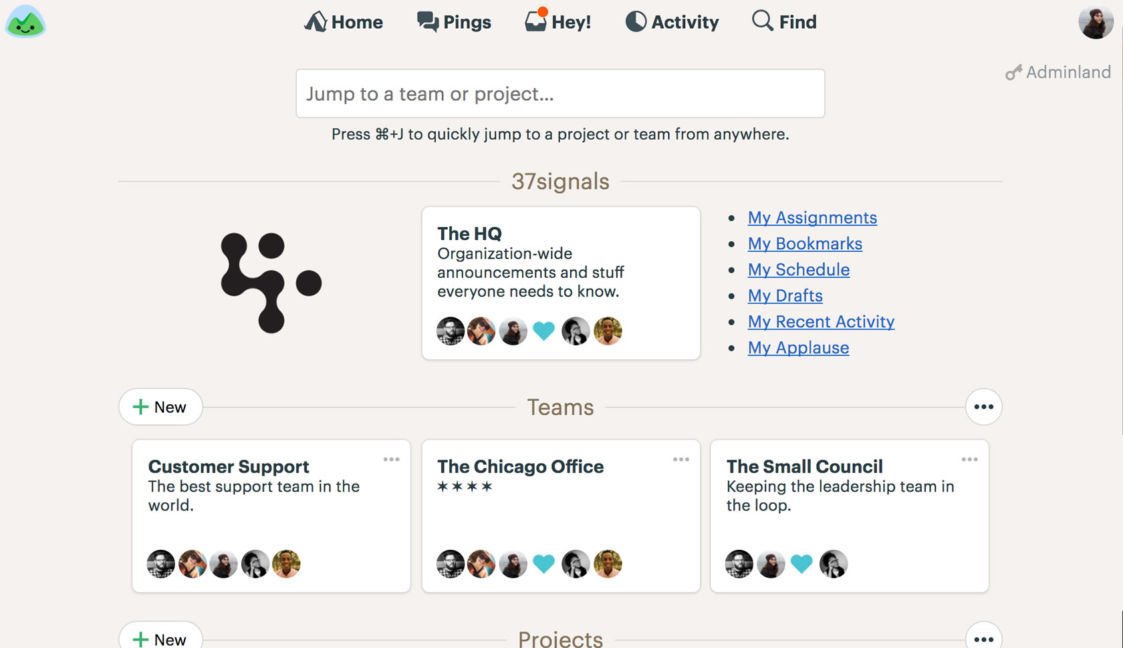
Task: Expand The Small Council card options
Action: pos(969,460)
